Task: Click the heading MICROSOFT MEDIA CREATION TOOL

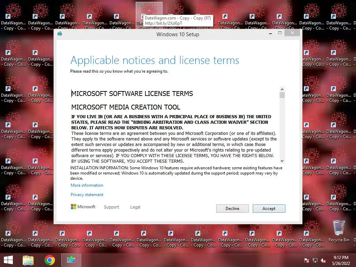Action: (x=126, y=107)
